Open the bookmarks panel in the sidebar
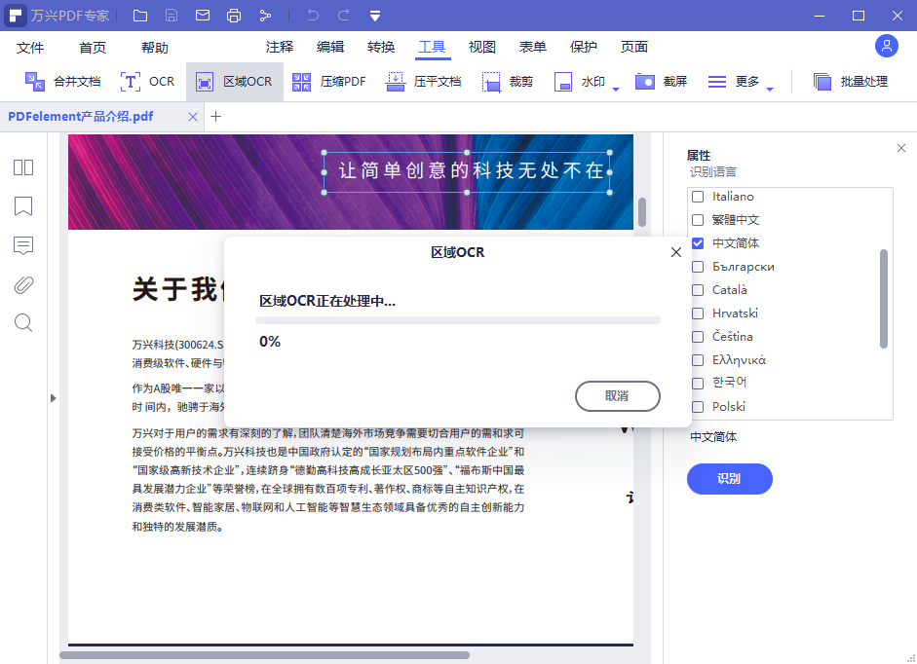This screenshot has width=917, height=664. [22, 206]
